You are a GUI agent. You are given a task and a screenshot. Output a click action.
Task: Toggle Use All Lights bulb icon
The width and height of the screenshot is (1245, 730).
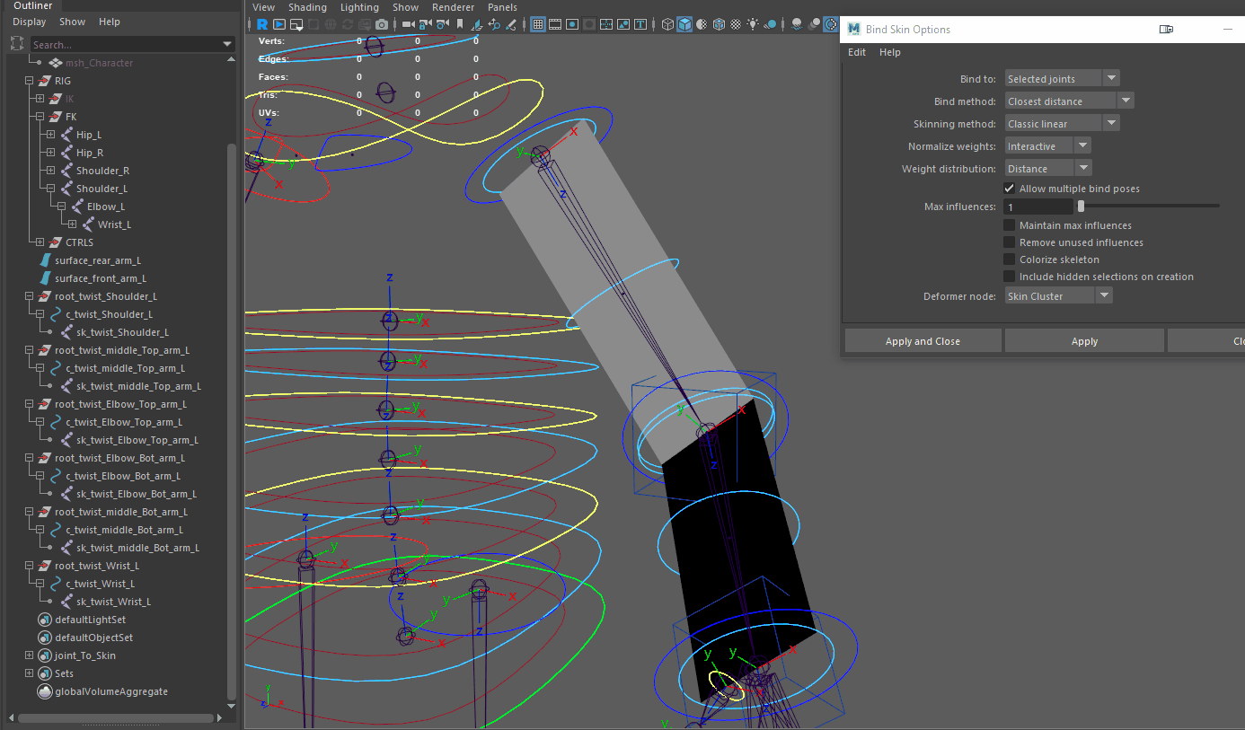point(753,24)
